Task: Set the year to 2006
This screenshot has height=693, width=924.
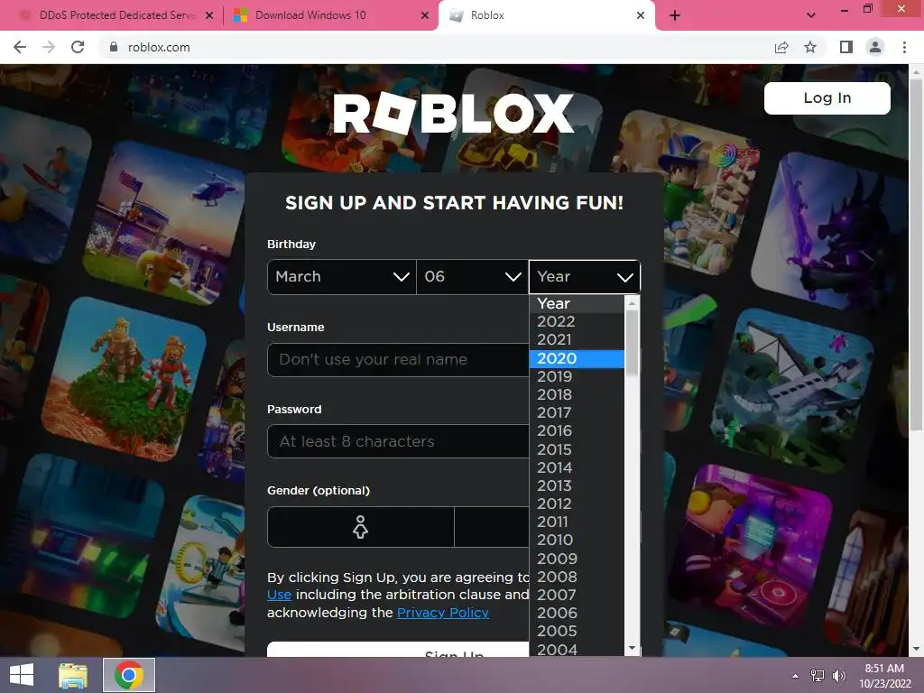Action: (577, 614)
